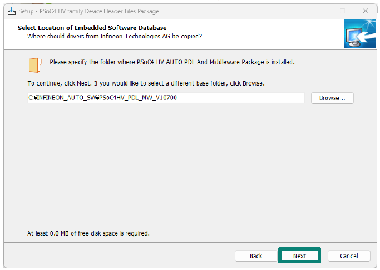The height and width of the screenshot is (270, 380).
Task: Go Back to the previous setup page
Action: coord(256,256)
